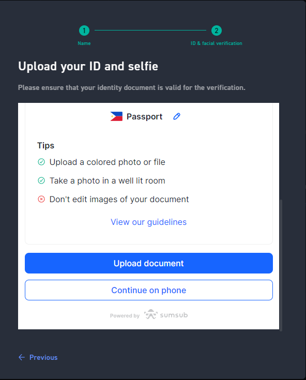Select step 1 Name circle
This screenshot has width=306, height=380.
tap(84, 31)
